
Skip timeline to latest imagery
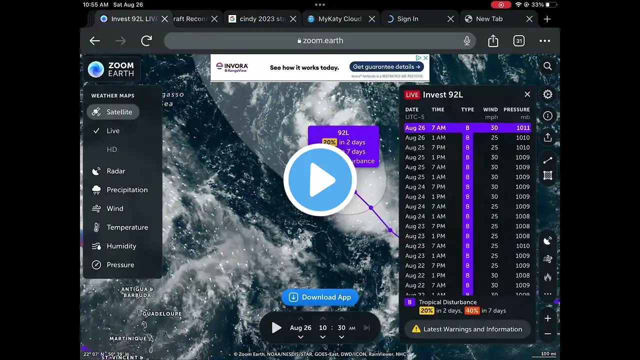point(366,328)
